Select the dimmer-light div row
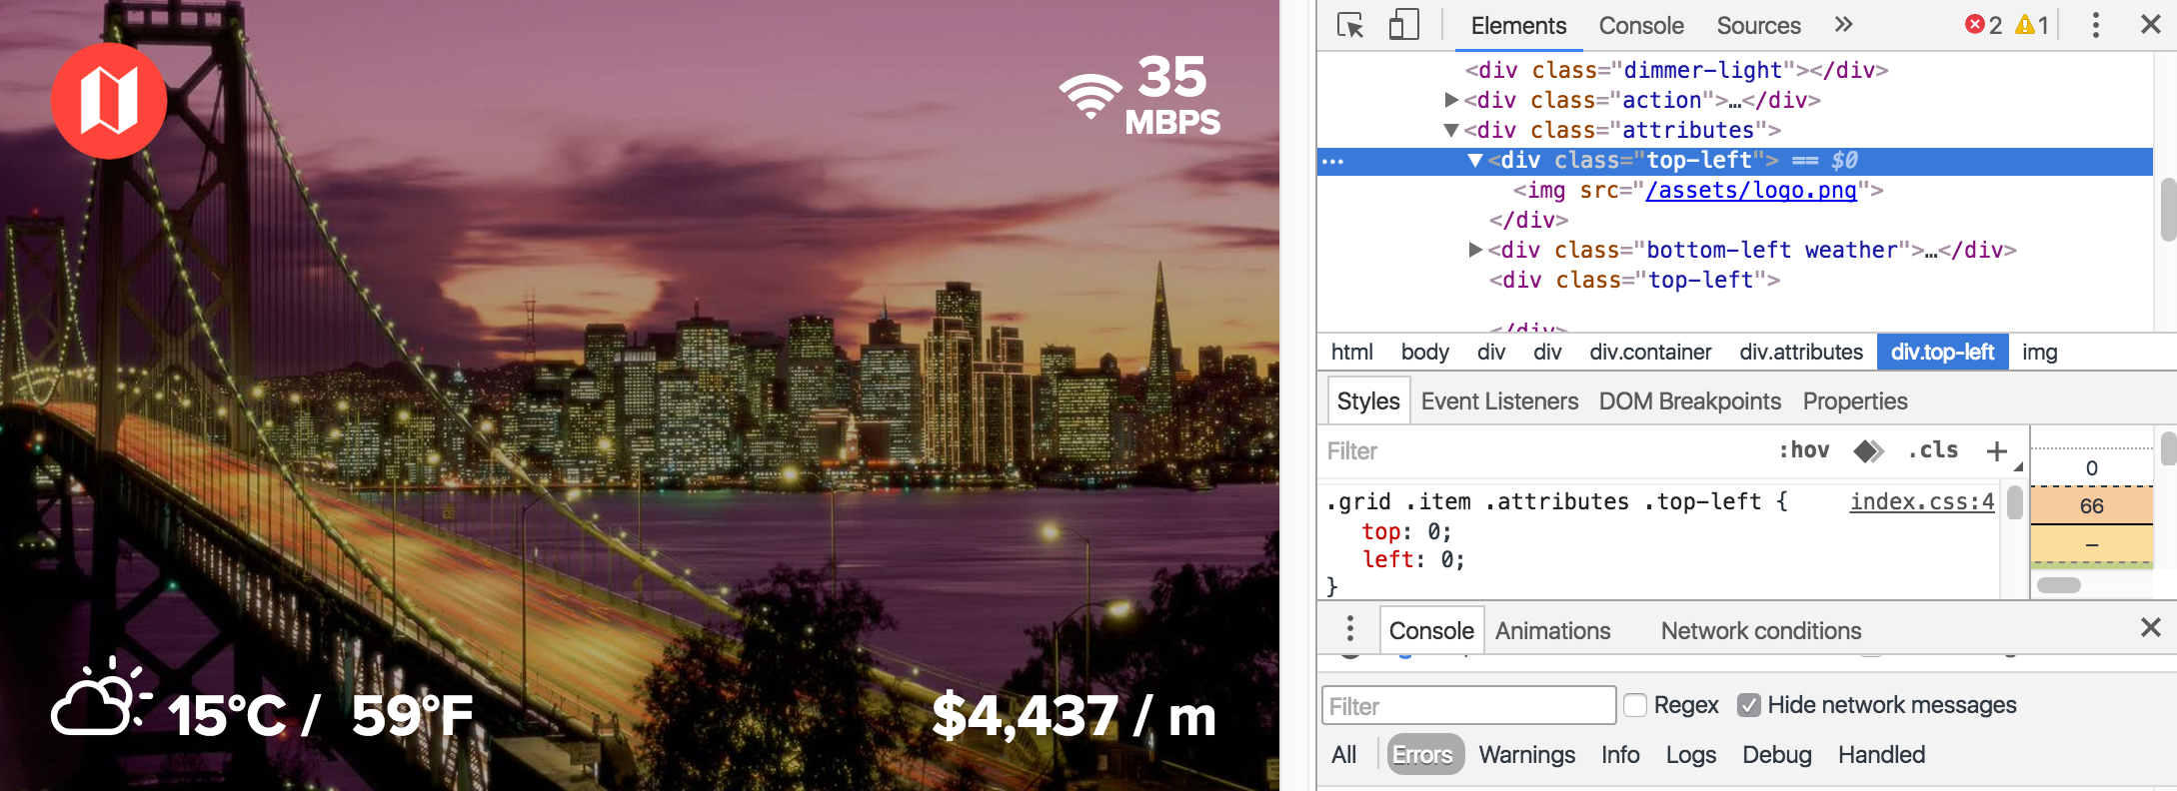This screenshot has height=791, width=2177. [x=1676, y=70]
